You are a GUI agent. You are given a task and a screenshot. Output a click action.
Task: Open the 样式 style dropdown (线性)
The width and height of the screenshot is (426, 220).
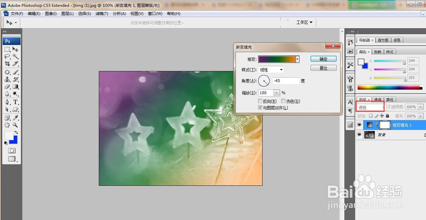271,70
